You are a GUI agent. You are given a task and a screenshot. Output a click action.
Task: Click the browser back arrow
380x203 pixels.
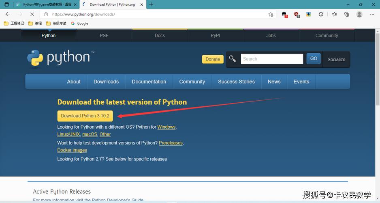pyautogui.click(x=8, y=14)
